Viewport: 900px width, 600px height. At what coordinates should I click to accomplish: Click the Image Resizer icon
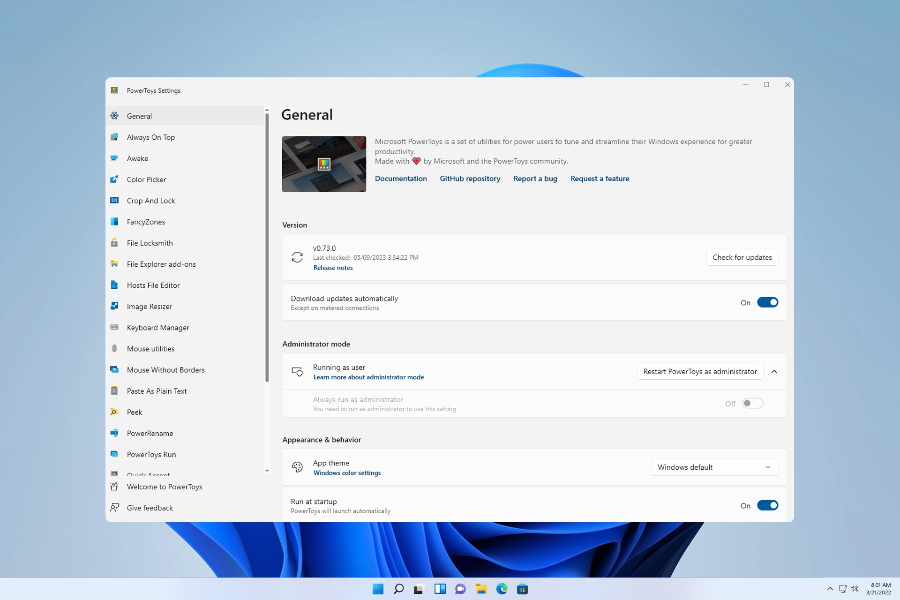114,306
